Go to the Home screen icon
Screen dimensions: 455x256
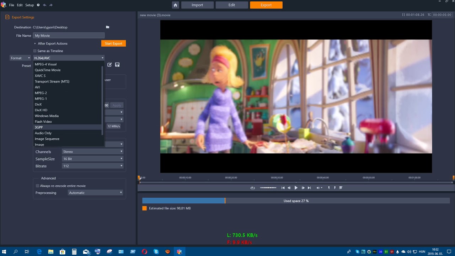tap(175, 5)
